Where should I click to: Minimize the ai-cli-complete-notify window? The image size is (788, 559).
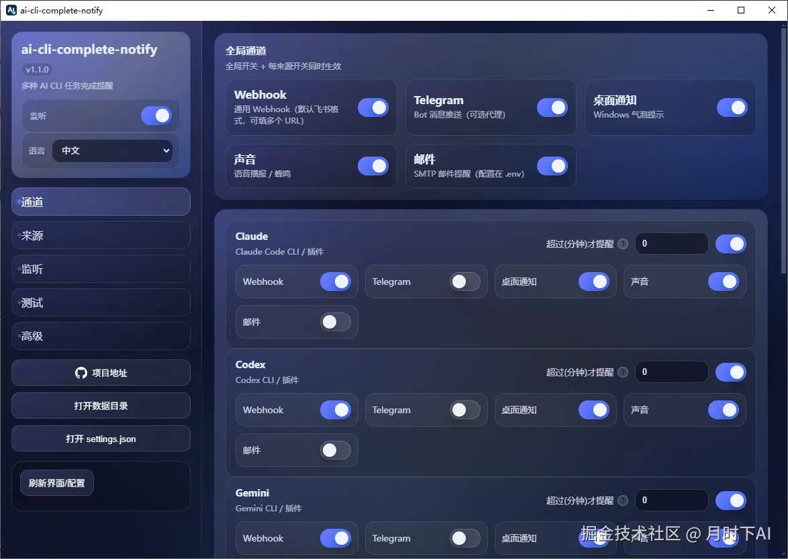[x=711, y=10]
